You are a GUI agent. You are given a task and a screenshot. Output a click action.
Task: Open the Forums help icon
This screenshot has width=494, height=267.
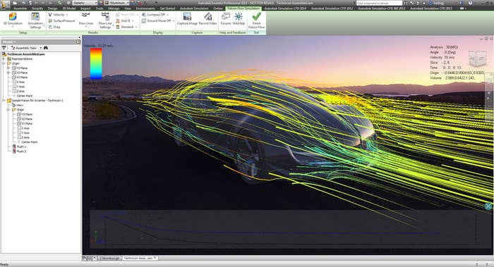point(226,19)
